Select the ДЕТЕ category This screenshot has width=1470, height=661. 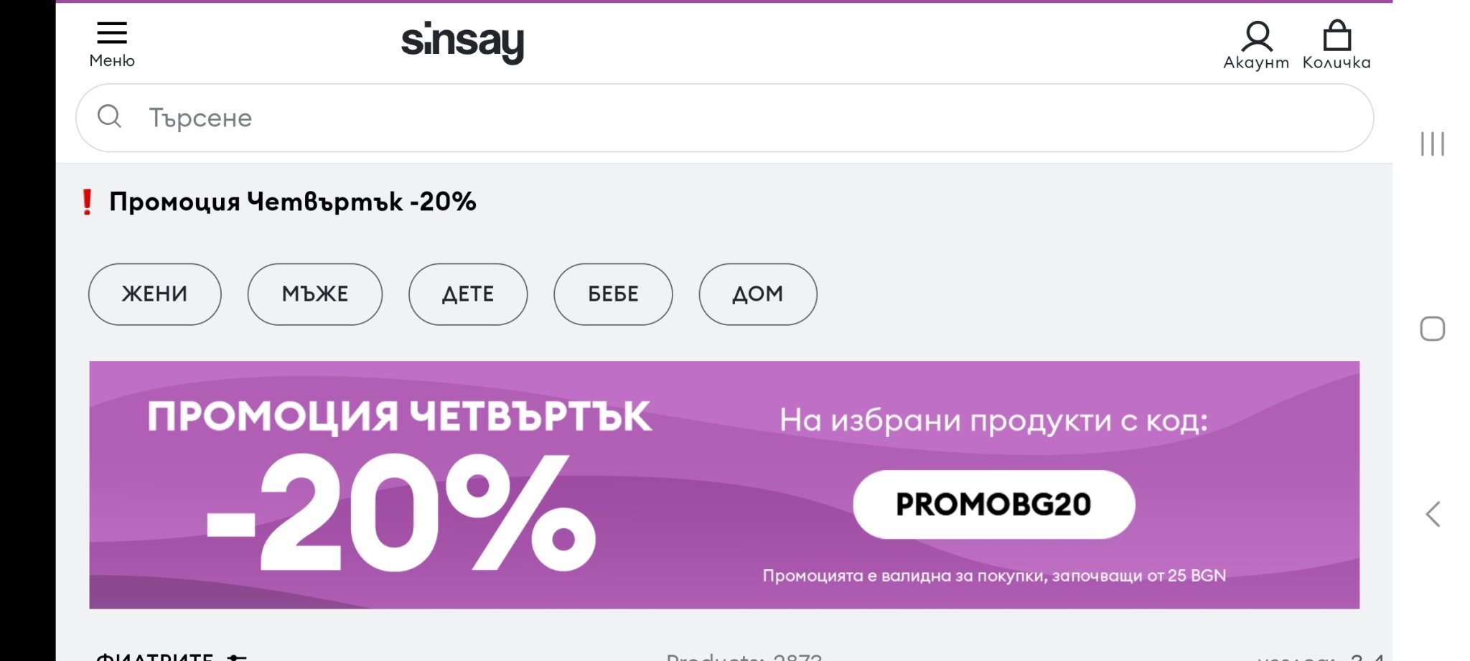point(468,294)
